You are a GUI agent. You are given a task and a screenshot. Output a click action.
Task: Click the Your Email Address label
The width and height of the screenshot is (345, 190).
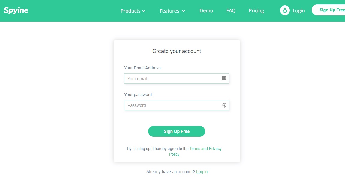point(143,68)
